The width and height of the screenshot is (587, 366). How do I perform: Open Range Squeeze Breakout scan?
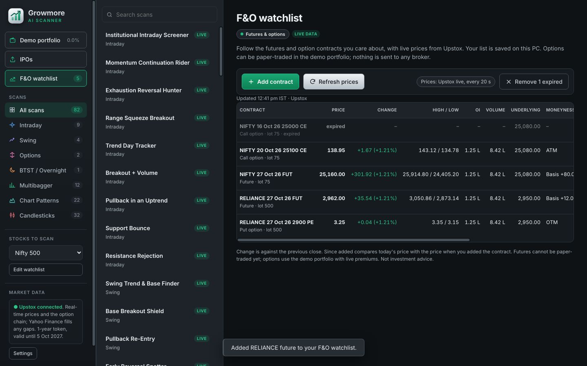coord(157,122)
